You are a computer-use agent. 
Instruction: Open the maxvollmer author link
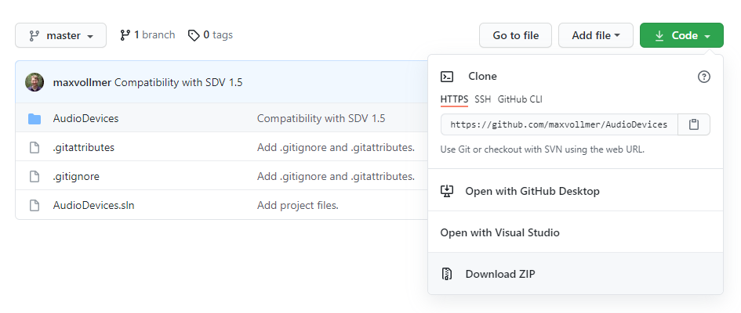(x=82, y=82)
